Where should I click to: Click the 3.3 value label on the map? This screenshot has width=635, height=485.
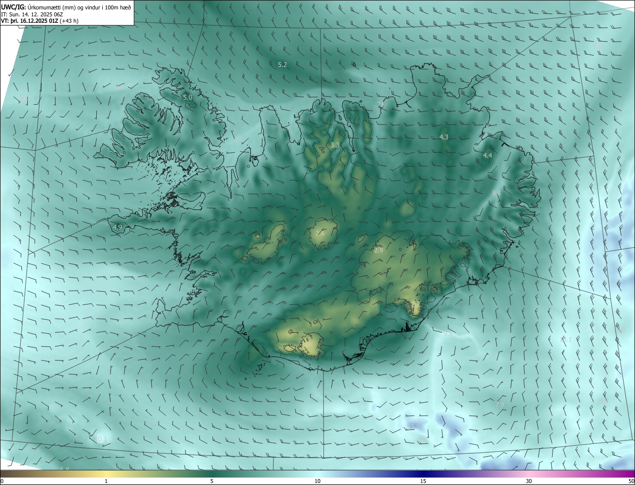coord(335,145)
